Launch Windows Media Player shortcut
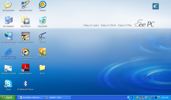 tap(25, 54)
